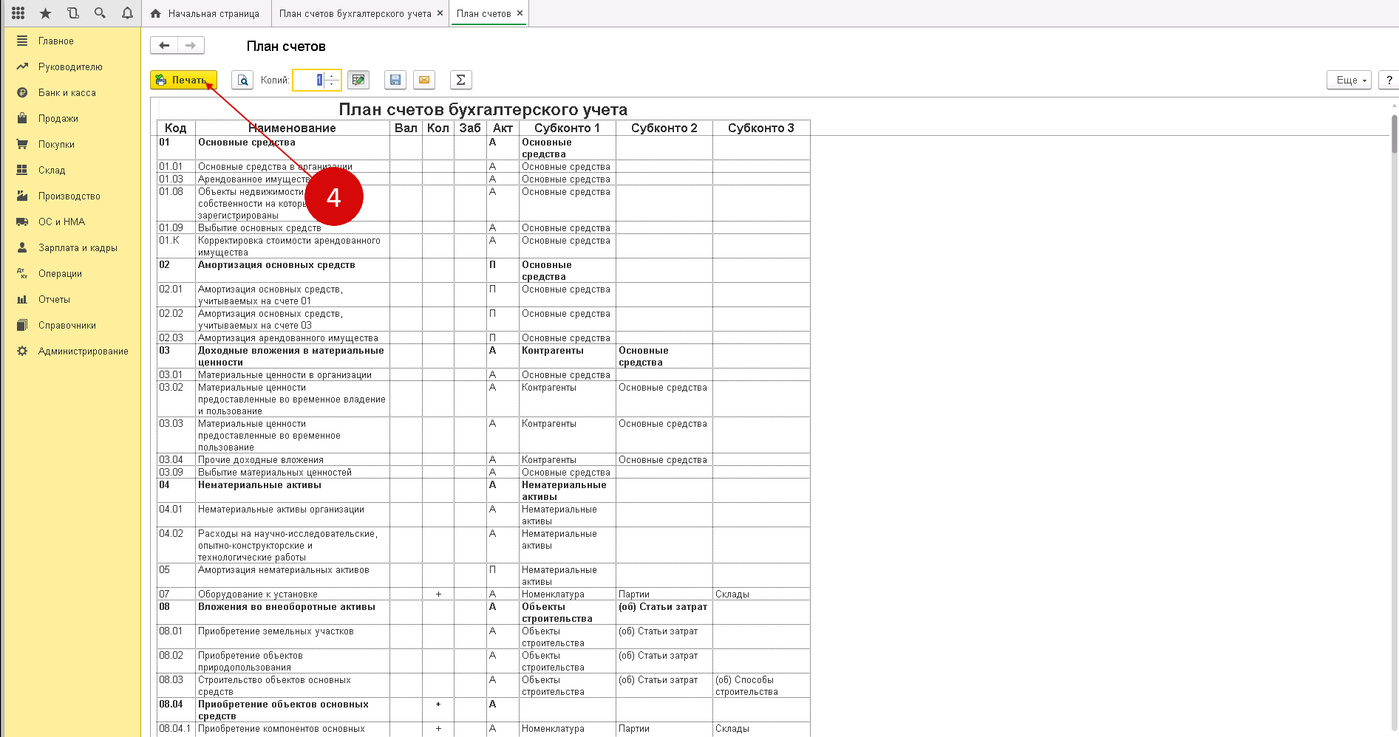This screenshot has height=737, width=1399.
Task: Send by email using the envelope icon
Action: [x=424, y=80]
